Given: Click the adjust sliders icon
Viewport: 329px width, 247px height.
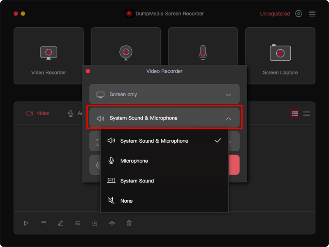Looking at the screenshot, I should click(x=78, y=223).
